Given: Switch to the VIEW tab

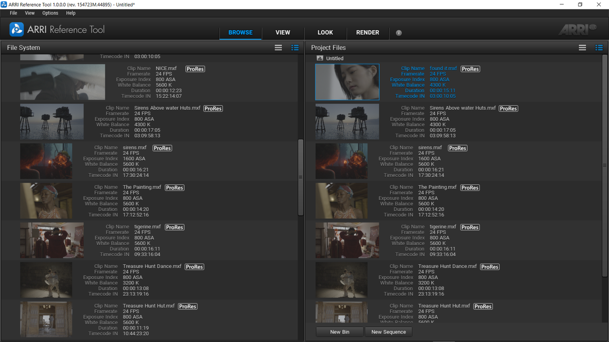Looking at the screenshot, I should (x=283, y=33).
